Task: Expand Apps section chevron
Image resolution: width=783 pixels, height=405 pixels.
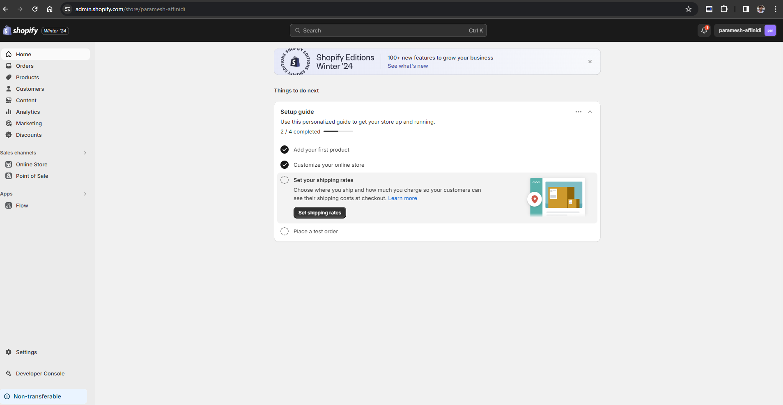Action: [x=85, y=194]
